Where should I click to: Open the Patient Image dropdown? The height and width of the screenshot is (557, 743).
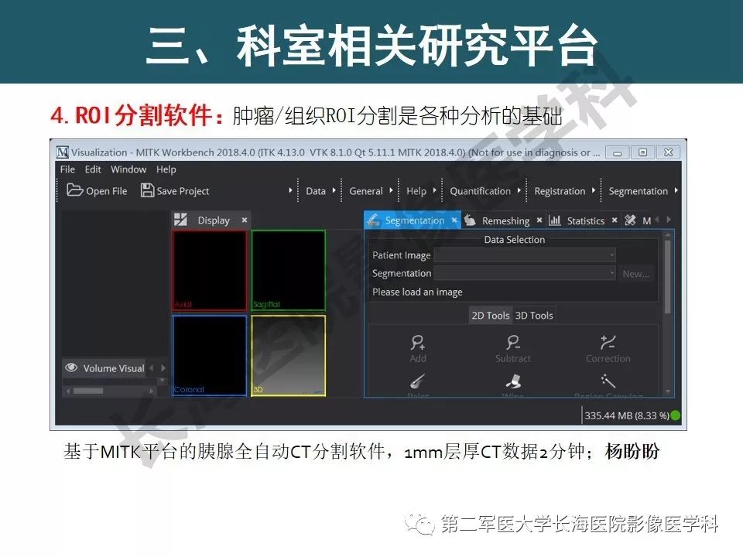pos(525,255)
